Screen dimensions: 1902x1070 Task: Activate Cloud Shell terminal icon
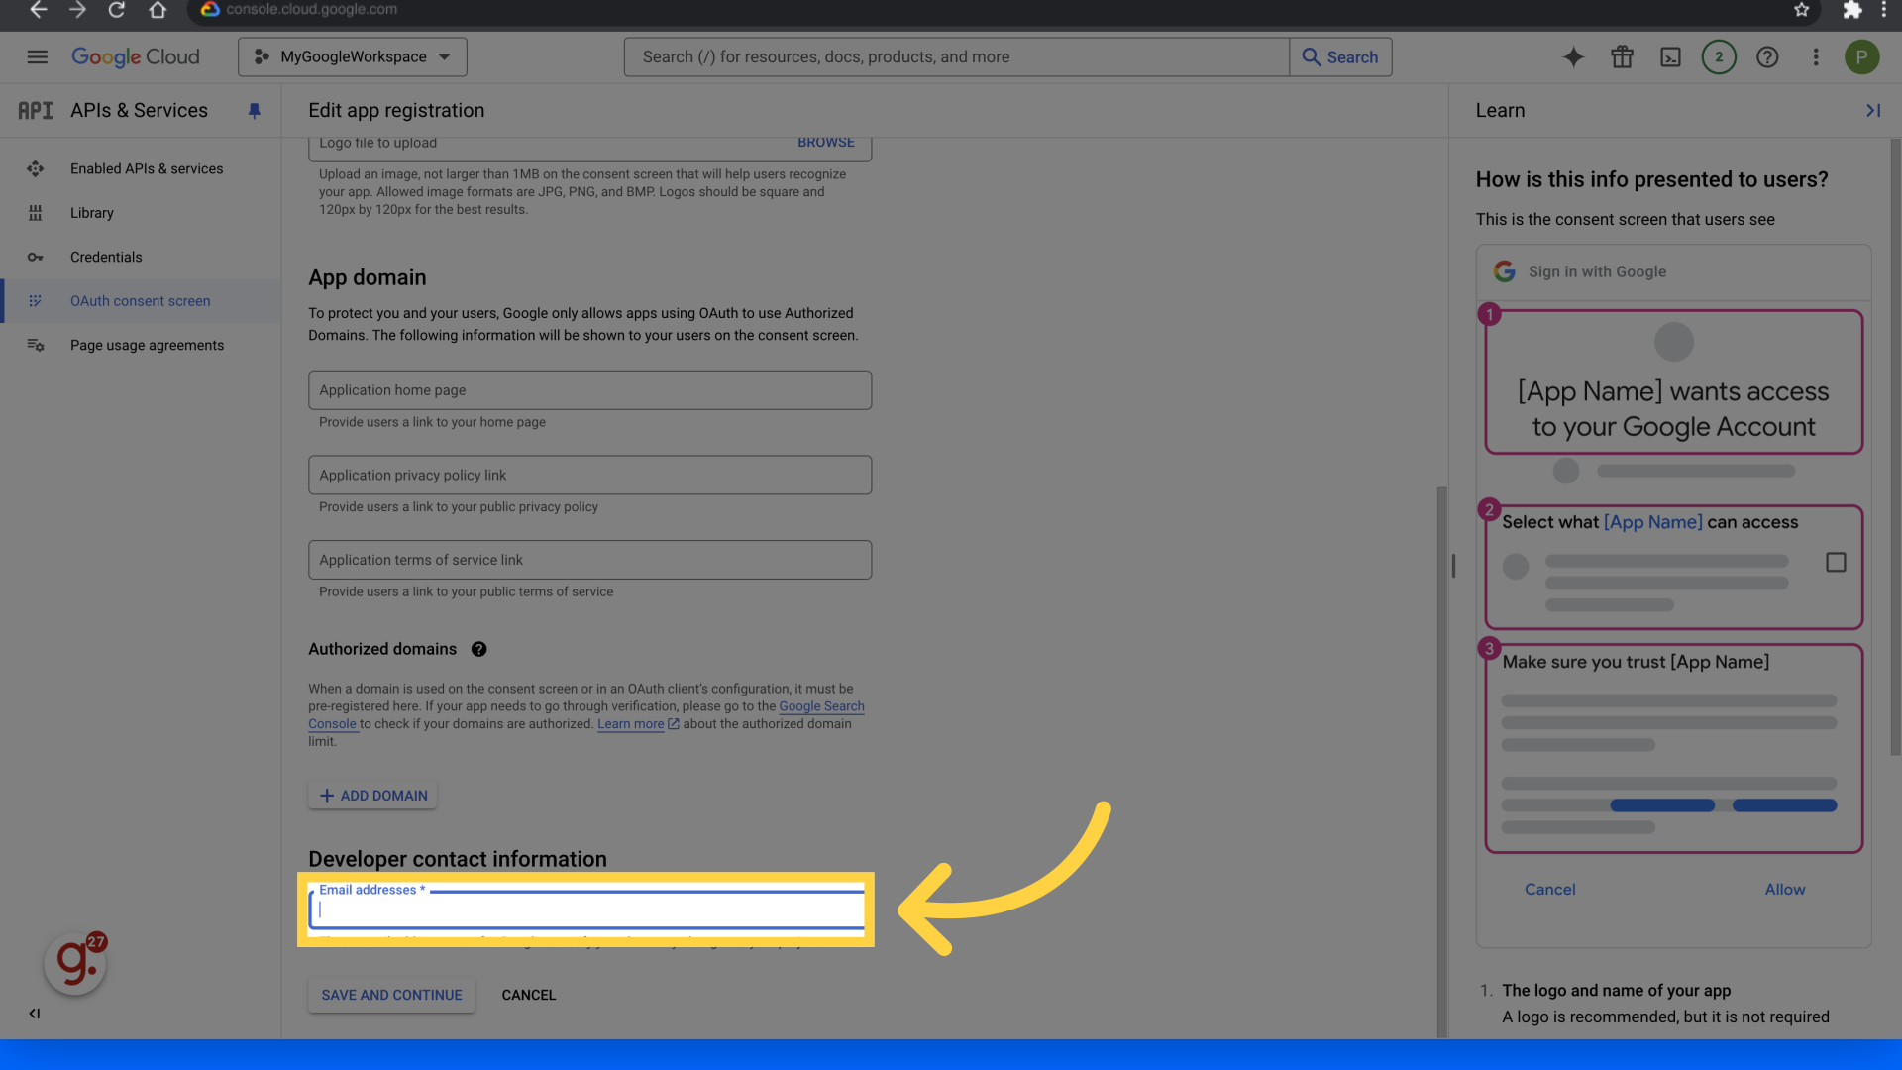click(x=1670, y=57)
